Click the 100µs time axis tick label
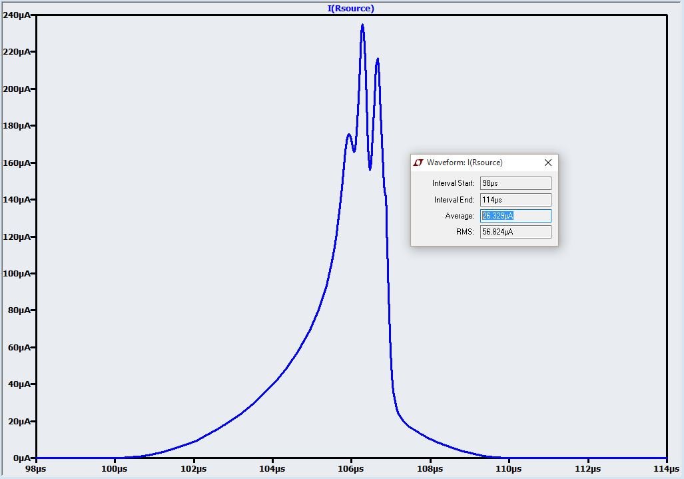684x479 pixels. pyautogui.click(x=115, y=469)
